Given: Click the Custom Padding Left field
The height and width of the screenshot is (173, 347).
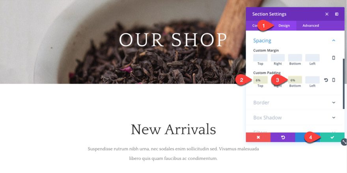Looking at the screenshot, I should 312,80.
